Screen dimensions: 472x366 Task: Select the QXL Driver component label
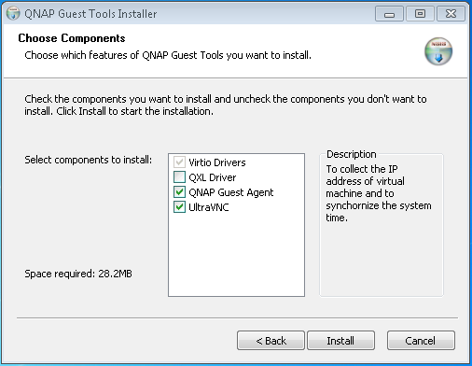(x=213, y=177)
